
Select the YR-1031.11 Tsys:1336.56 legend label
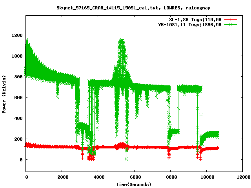190,25
